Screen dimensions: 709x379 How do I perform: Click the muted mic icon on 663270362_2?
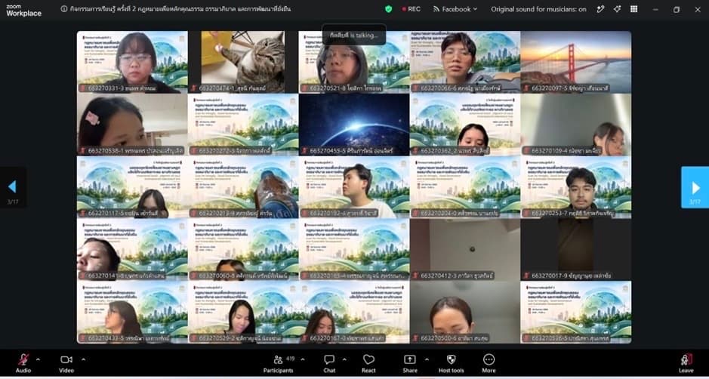pos(415,150)
